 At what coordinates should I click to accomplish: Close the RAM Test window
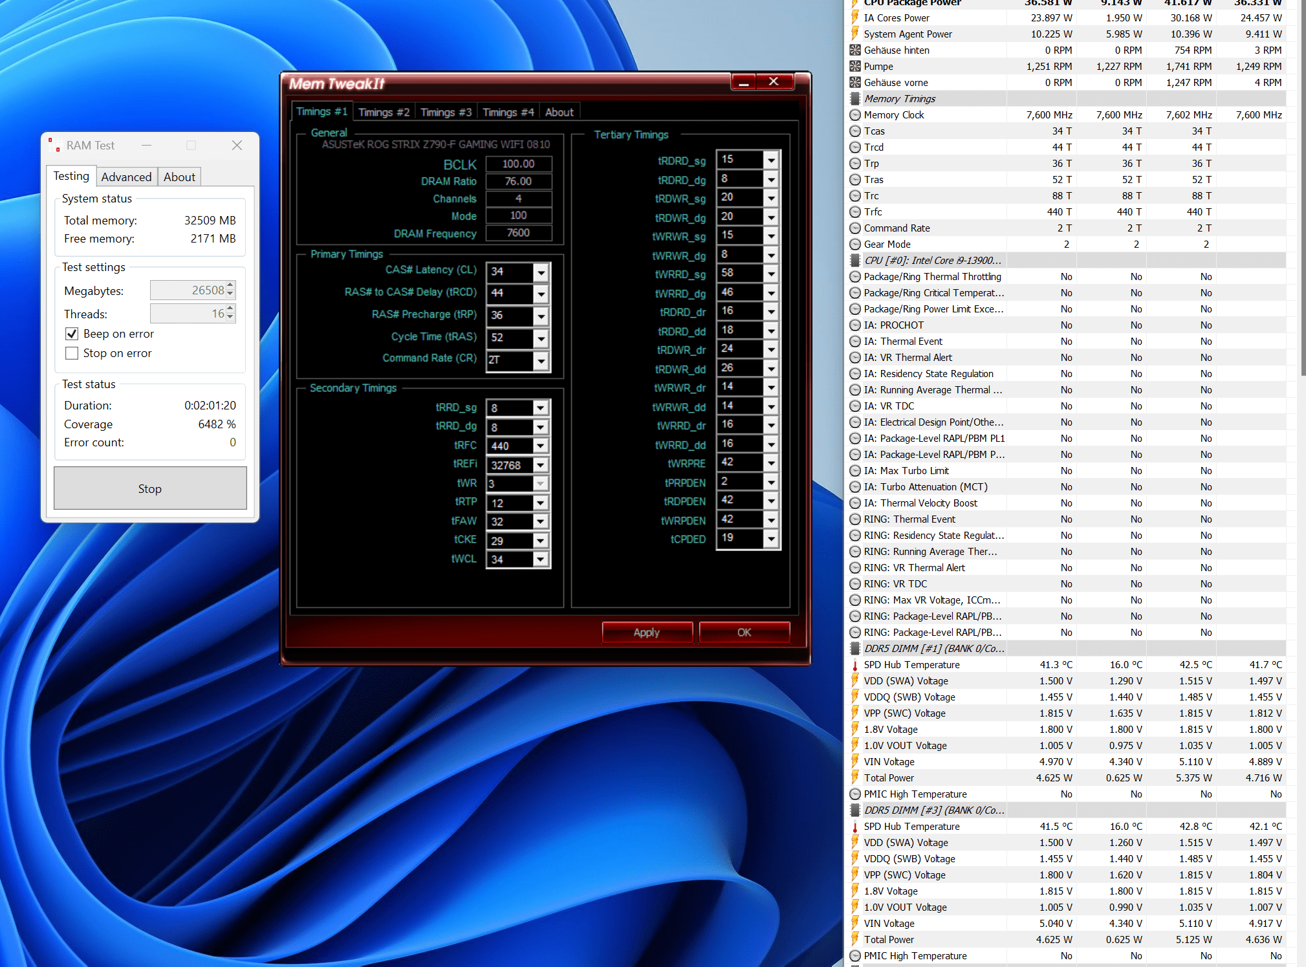(237, 146)
